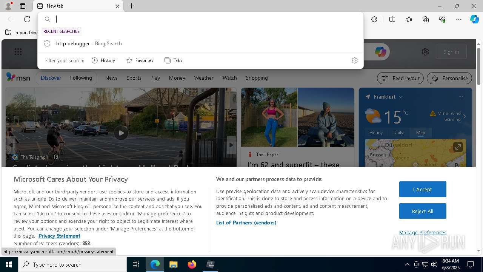The width and height of the screenshot is (483, 272).
Task: Filter search by Favorites
Action: (x=140, y=60)
